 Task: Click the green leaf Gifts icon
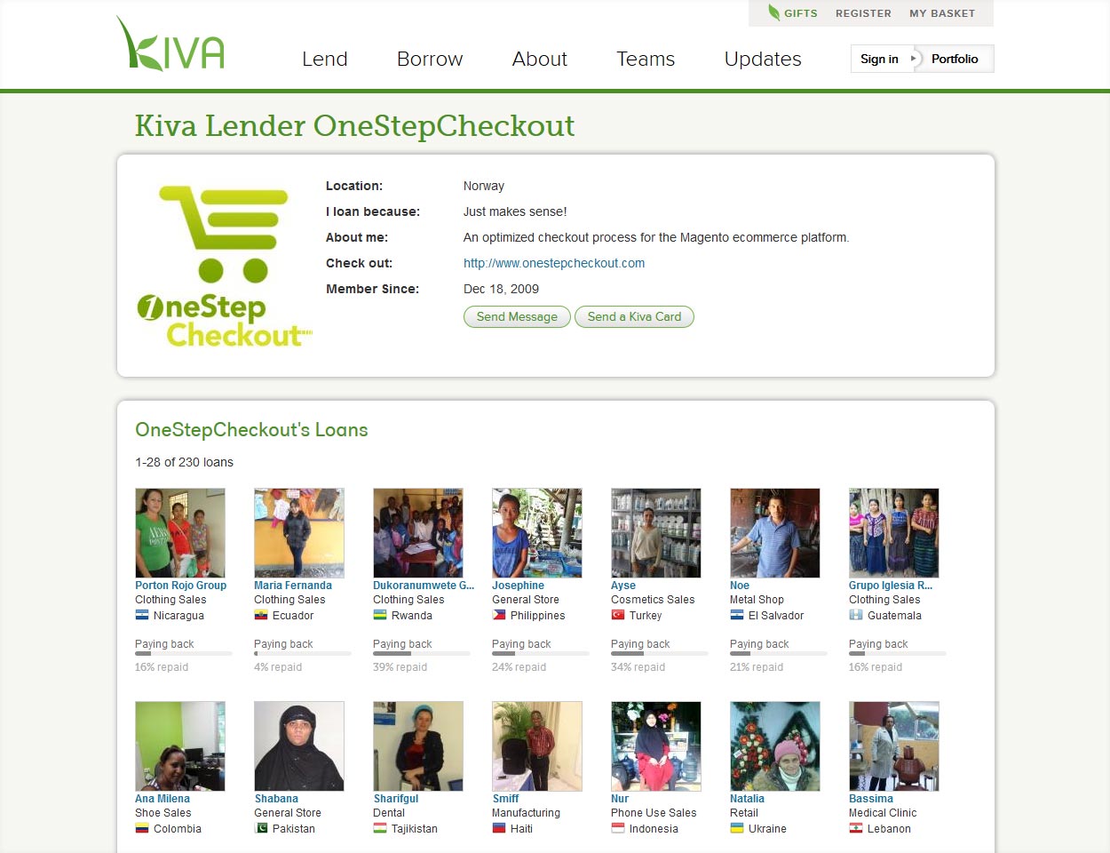click(x=774, y=12)
